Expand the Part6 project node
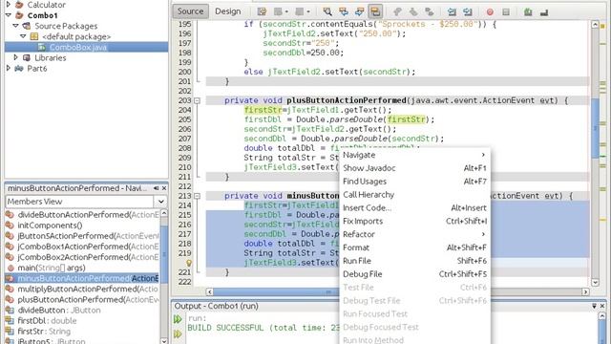This screenshot has width=611, height=344. click(x=9, y=68)
